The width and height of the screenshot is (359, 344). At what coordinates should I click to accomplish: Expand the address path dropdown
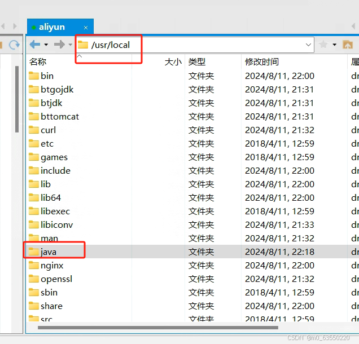308,45
